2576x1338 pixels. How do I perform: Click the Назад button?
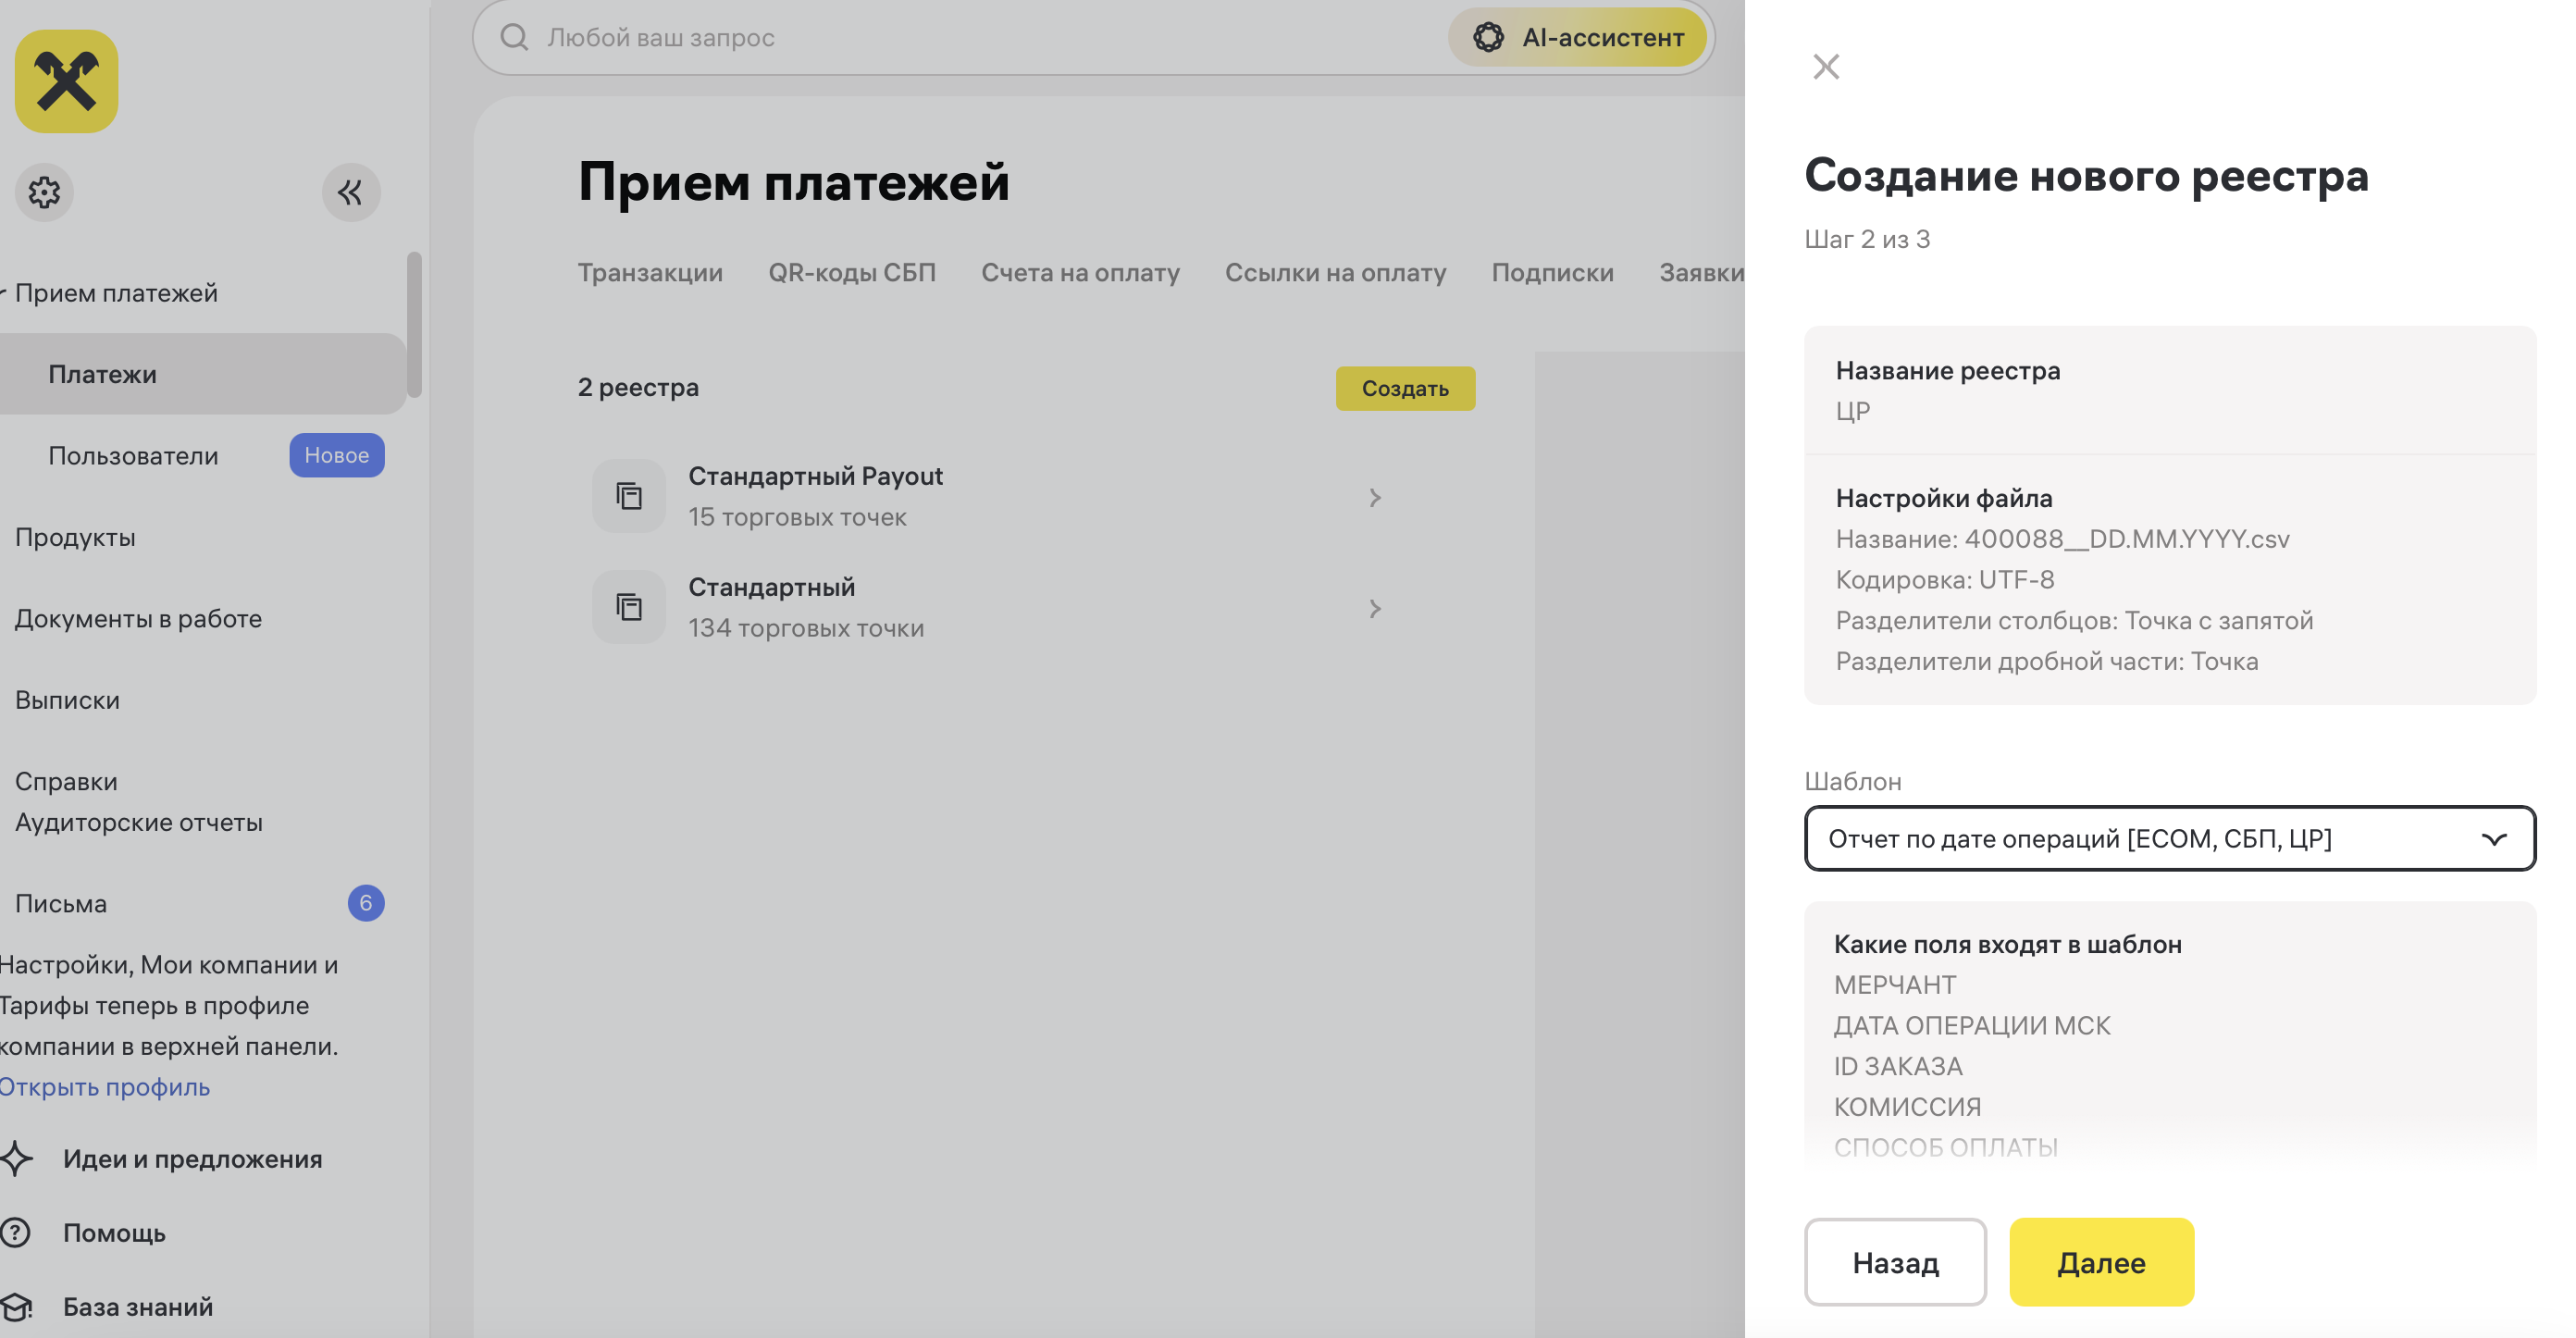pyautogui.click(x=1895, y=1262)
